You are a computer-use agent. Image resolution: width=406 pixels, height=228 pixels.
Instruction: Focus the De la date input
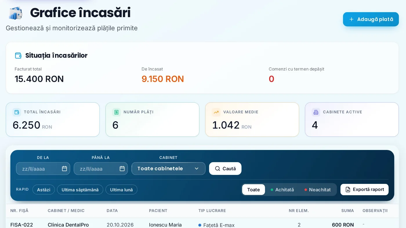click(43, 169)
